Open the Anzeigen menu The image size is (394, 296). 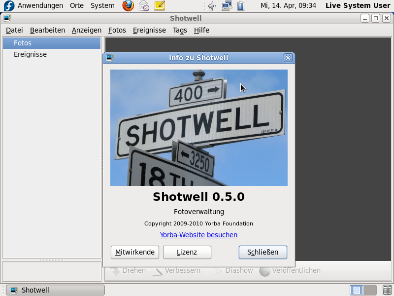click(x=87, y=30)
